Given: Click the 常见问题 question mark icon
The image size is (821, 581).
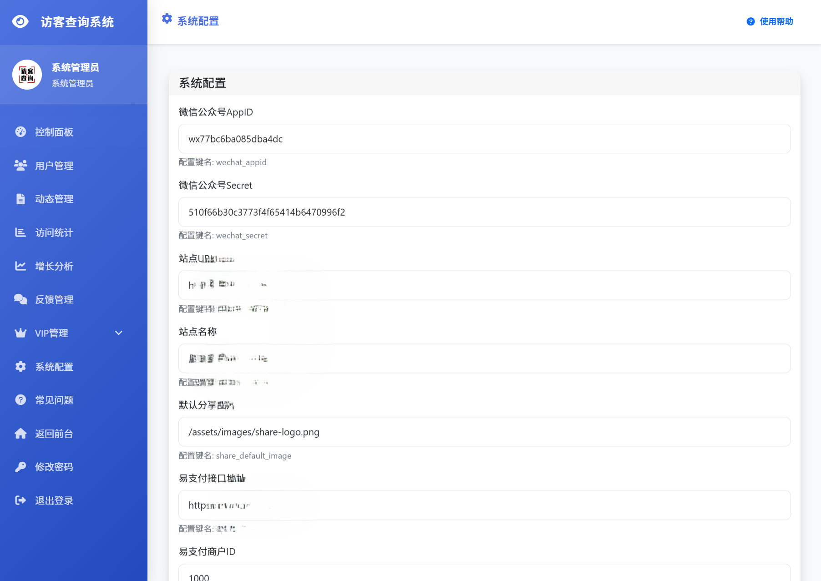Looking at the screenshot, I should click(x=20, y=399).
